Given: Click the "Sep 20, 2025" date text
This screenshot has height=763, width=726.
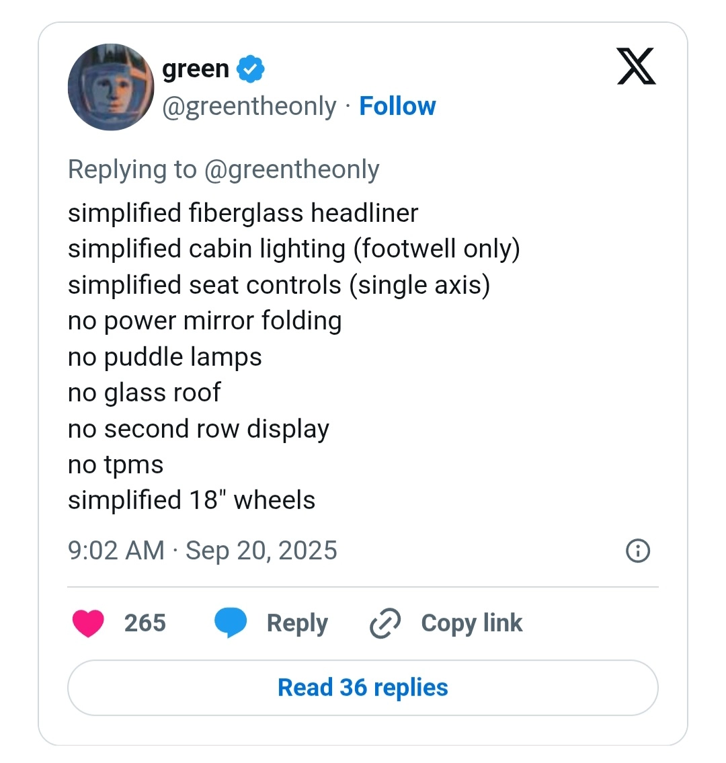Looking at the screenshot, I should 261,551.
